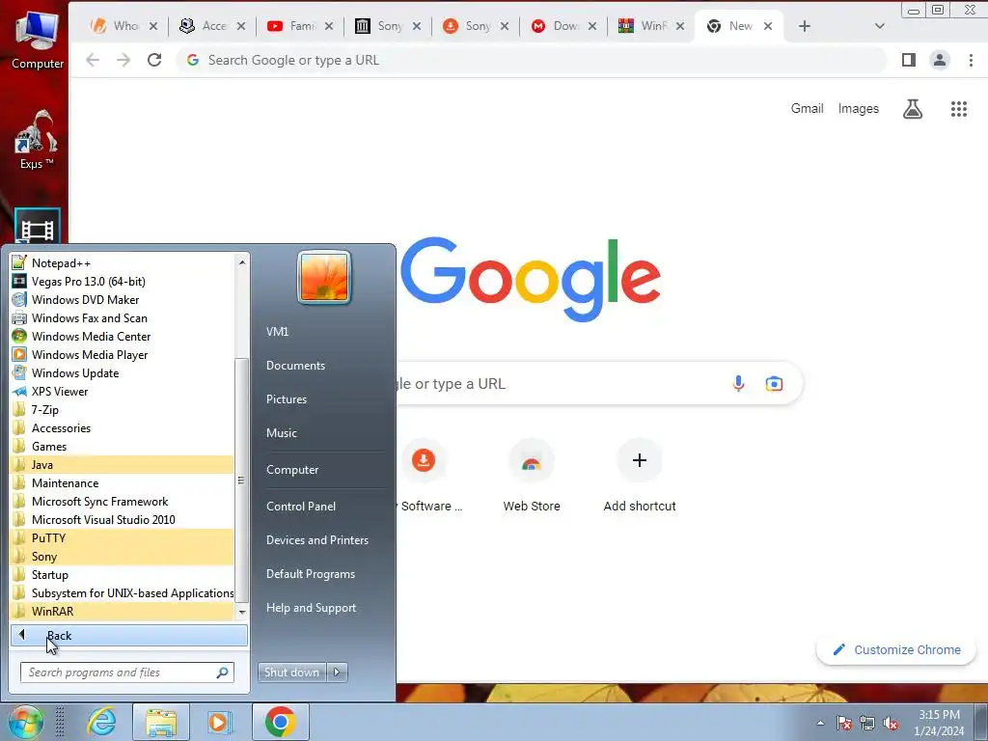
Task: Click the user account picture in Start menu
Action: (x=324, y=277)
